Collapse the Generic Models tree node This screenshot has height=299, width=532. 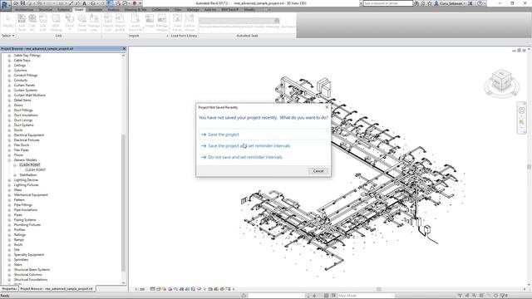[9, 160]
